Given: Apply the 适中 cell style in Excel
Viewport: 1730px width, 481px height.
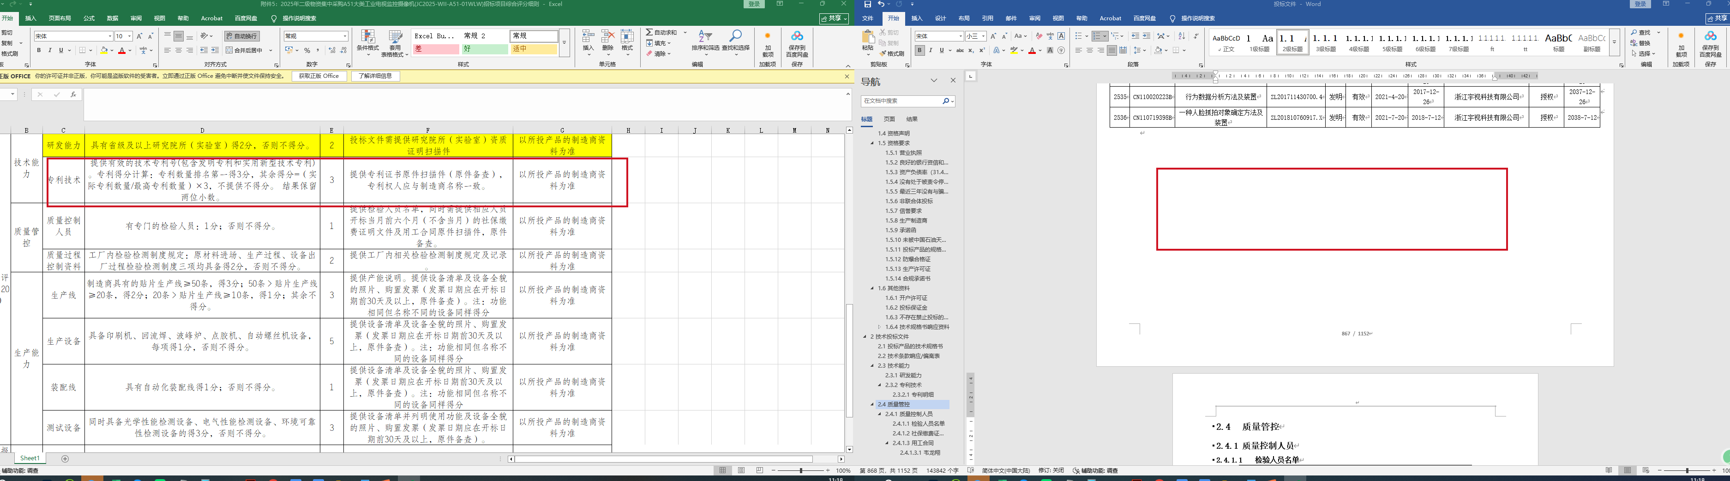Looking at the screenshot, I should (534, 49).
